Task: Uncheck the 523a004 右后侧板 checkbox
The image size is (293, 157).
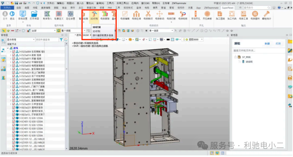Action: (14, 52)
